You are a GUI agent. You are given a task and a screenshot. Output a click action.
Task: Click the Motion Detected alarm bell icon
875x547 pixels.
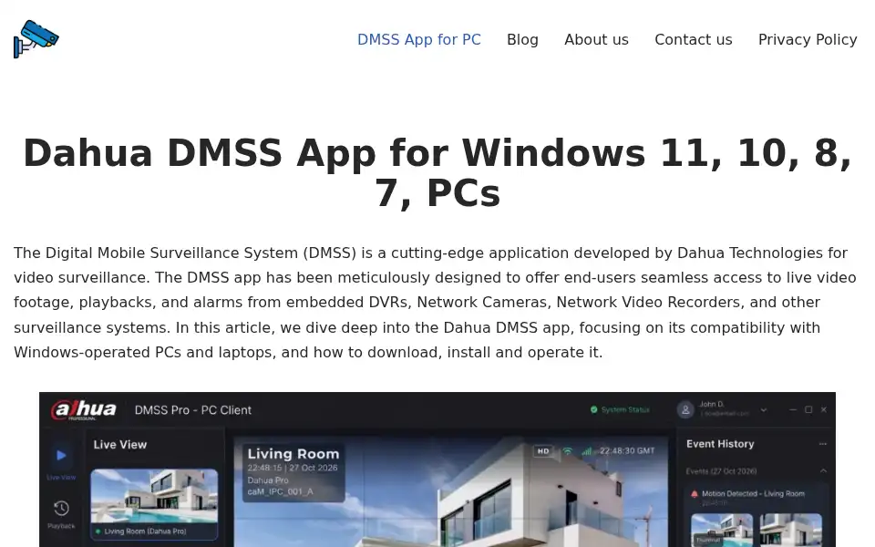(695, 494)
